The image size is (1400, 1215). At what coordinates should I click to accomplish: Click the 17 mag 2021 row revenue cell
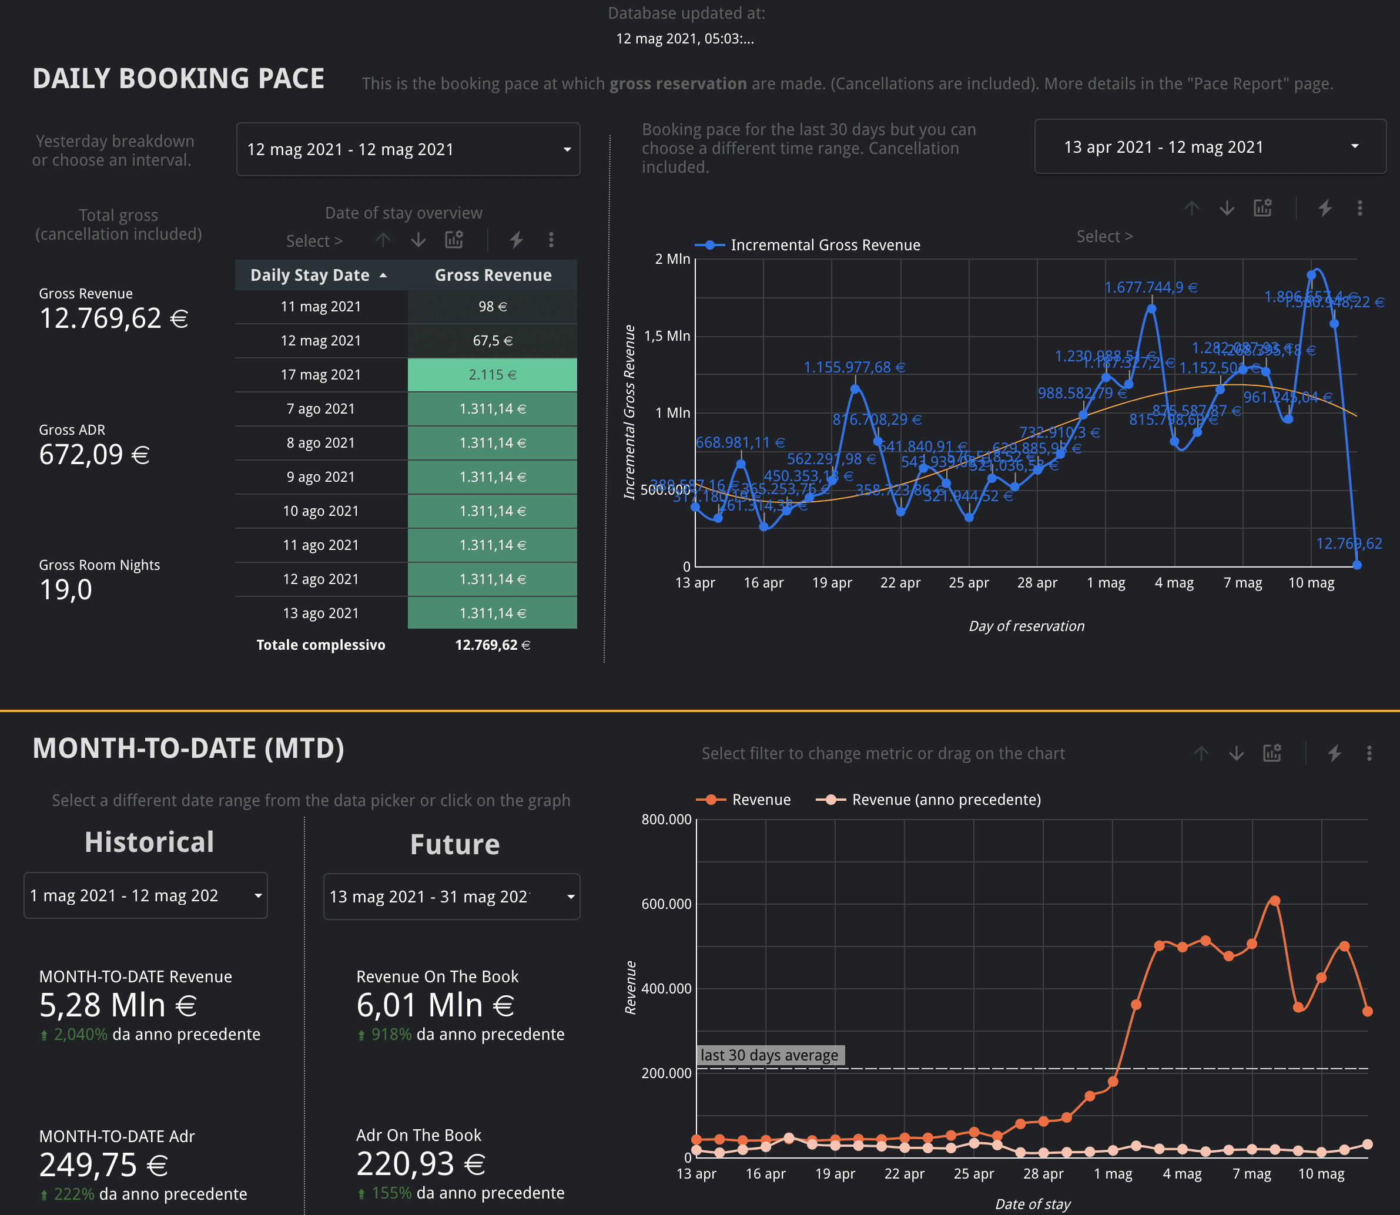[493, 375]
